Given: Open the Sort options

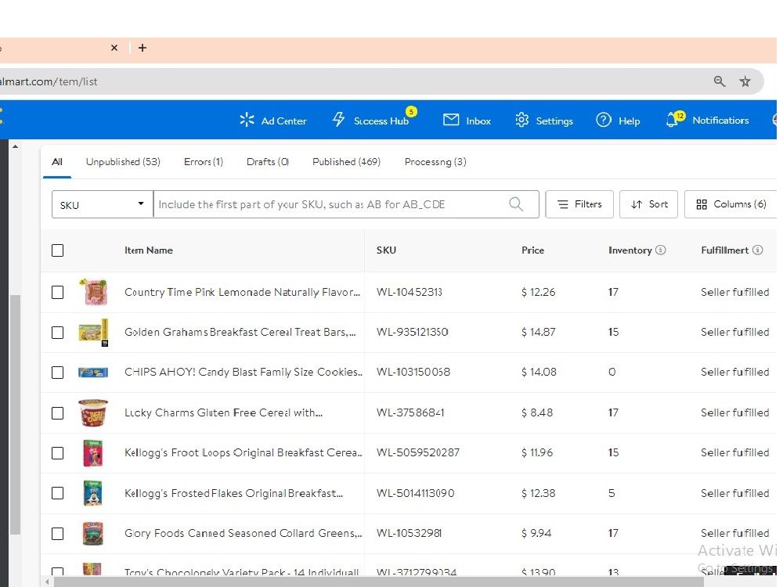Looking at the screenshot, I should pyautogui.click(x=648, y=204).
